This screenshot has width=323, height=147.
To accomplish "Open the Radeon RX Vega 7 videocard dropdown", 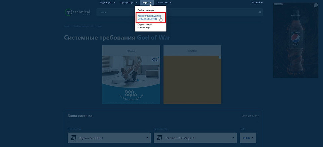I will point(195,138).
